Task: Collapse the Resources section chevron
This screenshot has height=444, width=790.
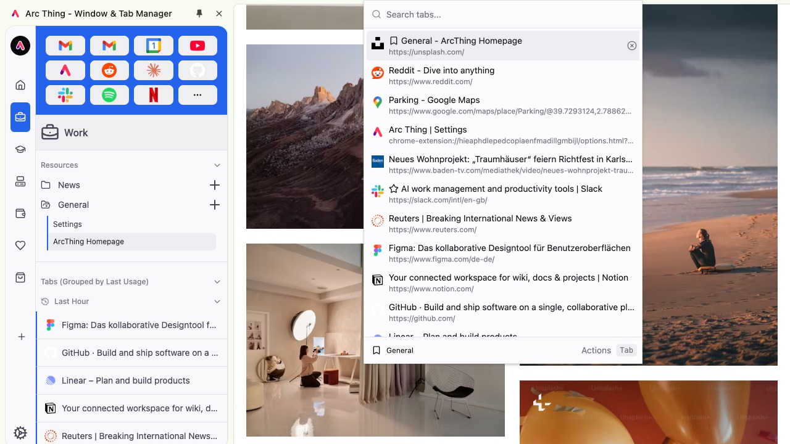Action: (x=217, y=165)
